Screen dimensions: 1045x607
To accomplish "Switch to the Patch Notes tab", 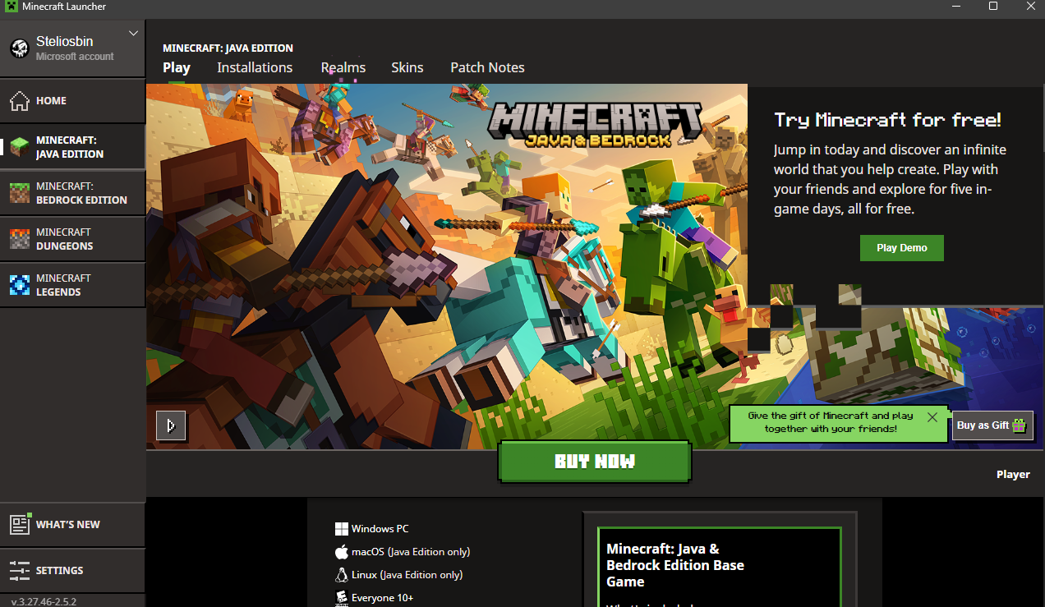I will (487, 67).
